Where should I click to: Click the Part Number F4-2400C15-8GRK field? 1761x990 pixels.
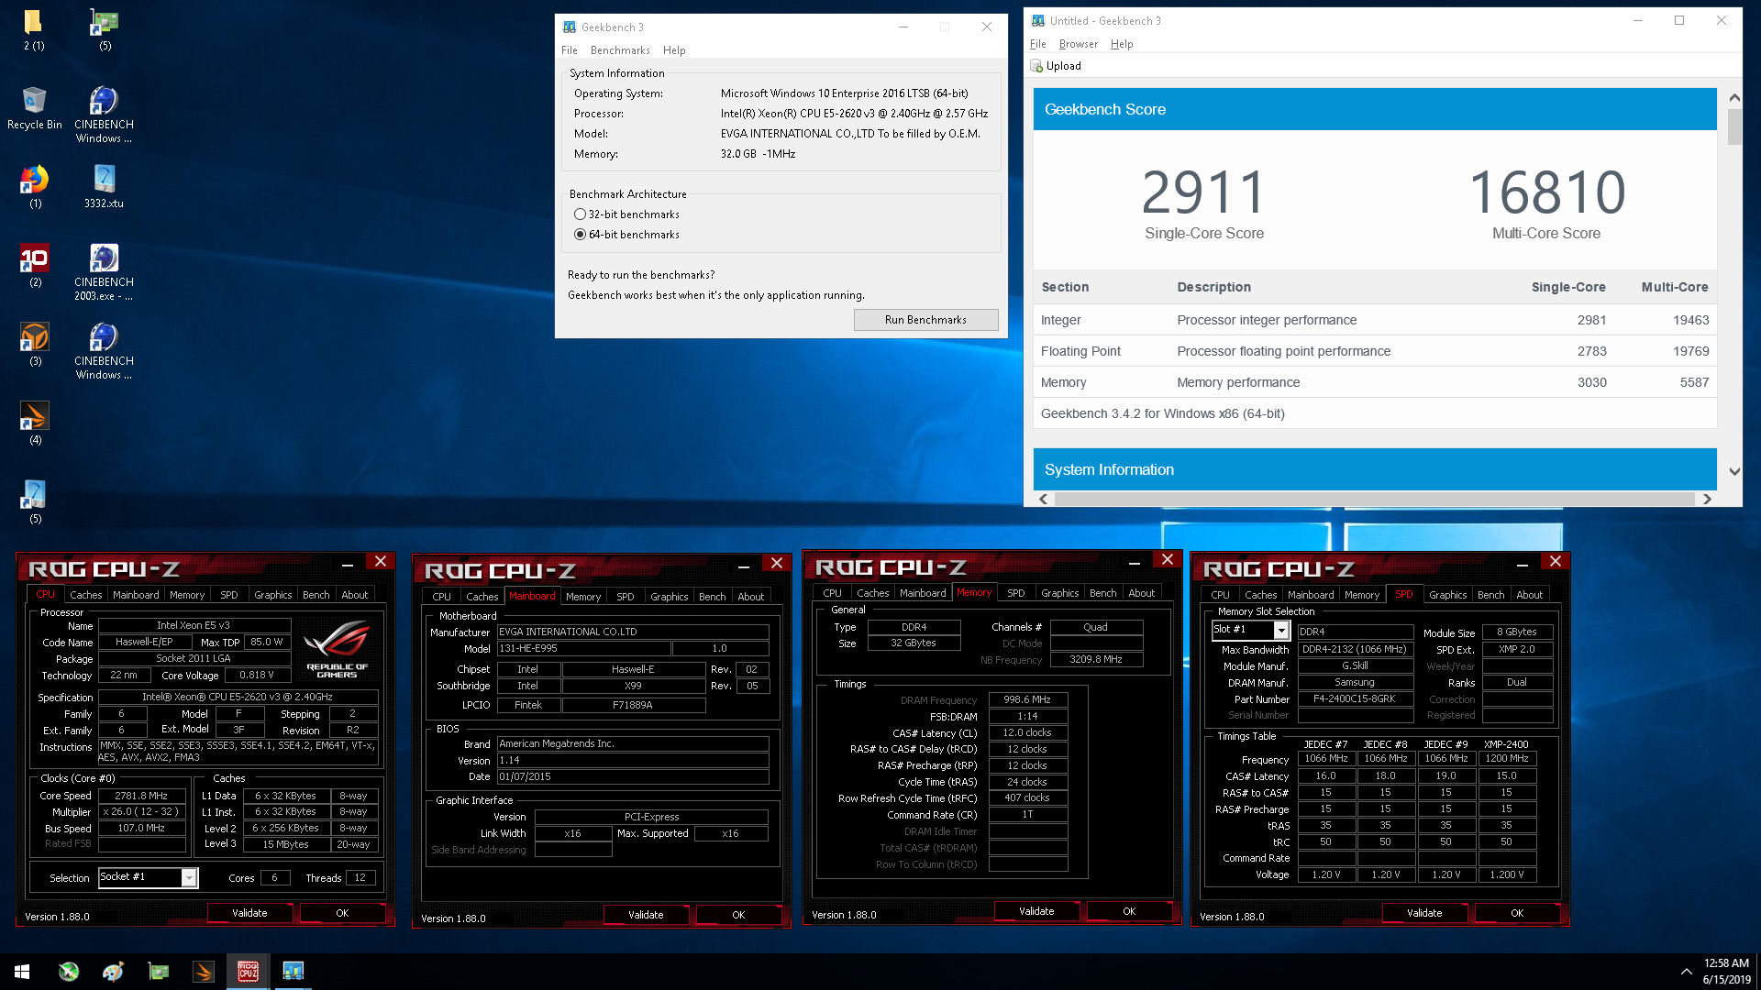tap(1355, 698)
